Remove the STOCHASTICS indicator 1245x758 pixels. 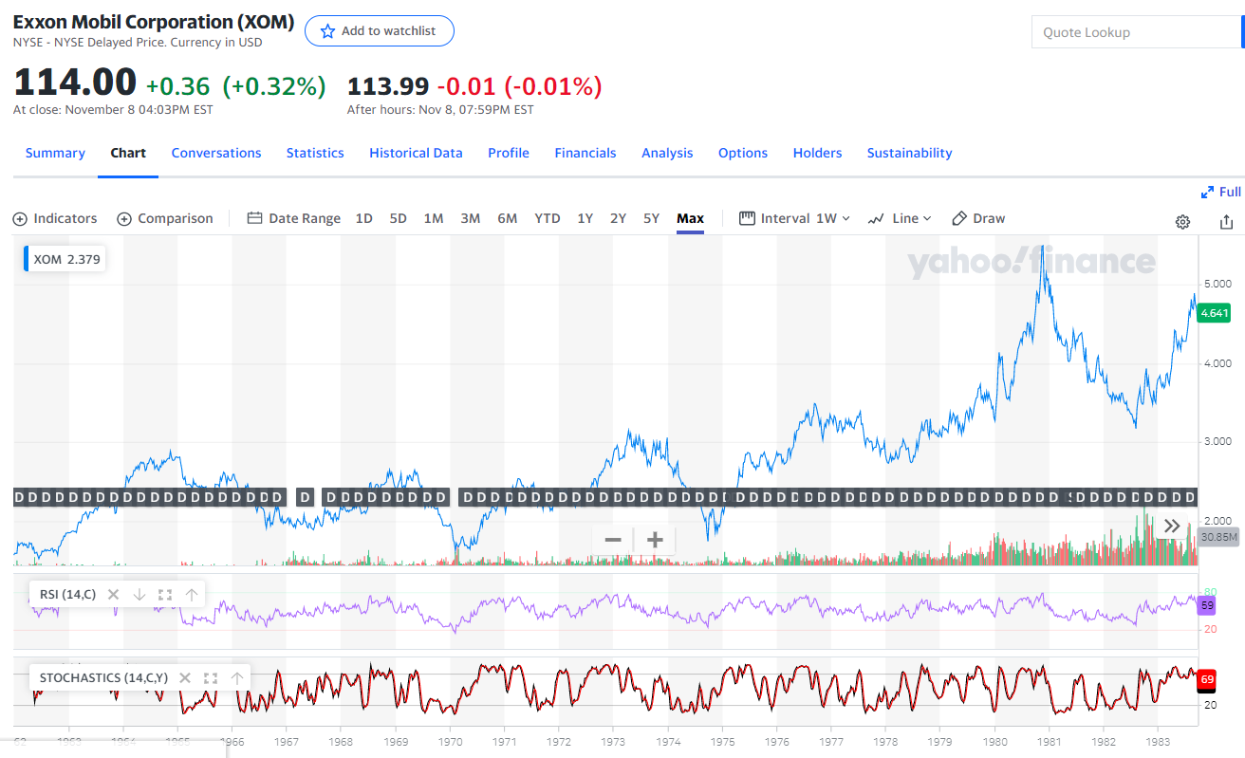pyautogui.click(x=185, y=678)
